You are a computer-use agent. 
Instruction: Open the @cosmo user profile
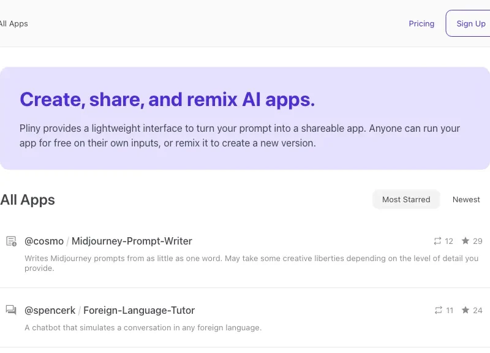point(43,241)
